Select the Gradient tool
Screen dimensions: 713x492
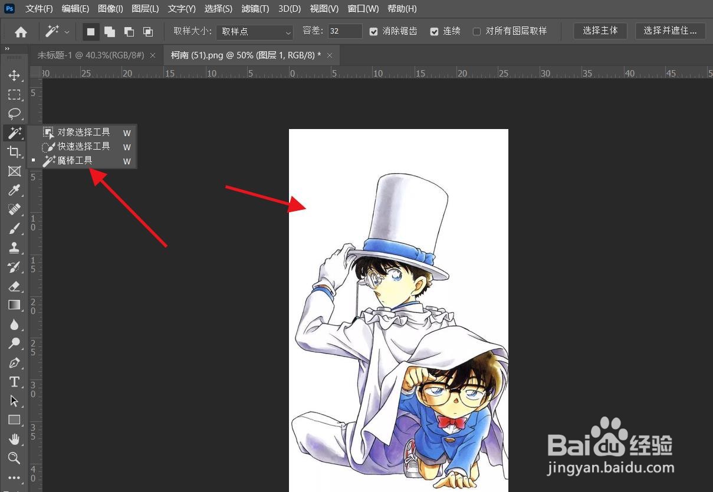click(14, 305)
